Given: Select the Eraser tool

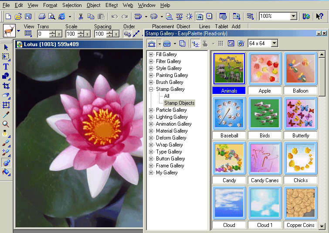Looking at the screenshot, I should [x=6, y=96].
